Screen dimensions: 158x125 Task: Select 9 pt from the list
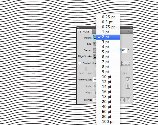tap(108, 72)
